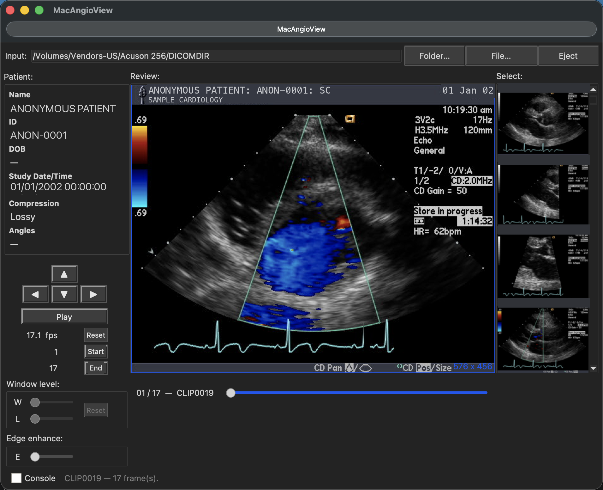Image resolution: width=603 pixels, height=490 pixels.
Task: Click patient ID ANON-0001
Action: [39, 135]
